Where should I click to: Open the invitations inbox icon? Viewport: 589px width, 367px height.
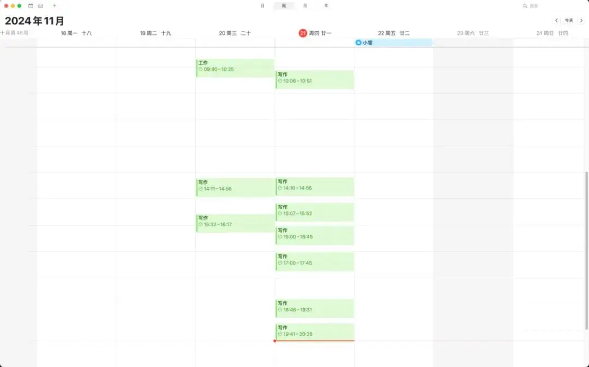40,5
